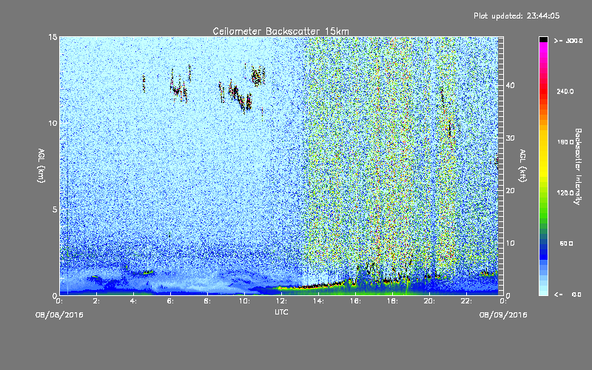Screen dimensions: 592x370
Task: Click the 'Plot updated: 23:44:05' timestamp
Action: [x=517, y=16]
